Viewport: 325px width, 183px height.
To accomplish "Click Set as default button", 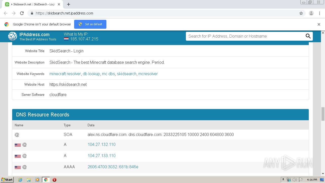I will pos(90,24).
